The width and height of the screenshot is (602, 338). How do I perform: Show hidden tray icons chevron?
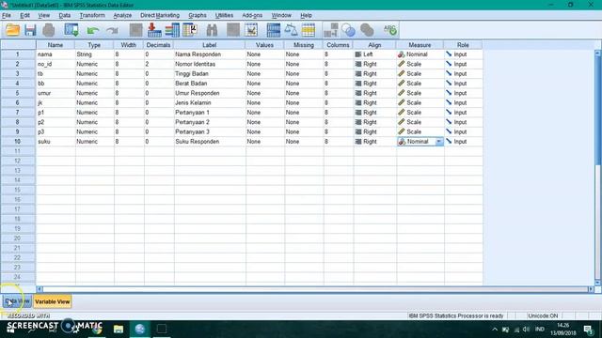(x=495, y=330)
